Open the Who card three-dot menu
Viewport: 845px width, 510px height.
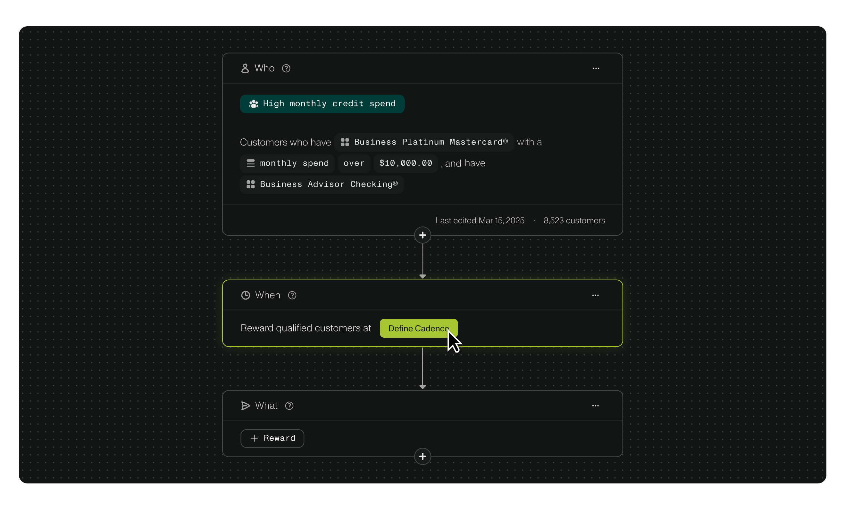pos(596,69)
